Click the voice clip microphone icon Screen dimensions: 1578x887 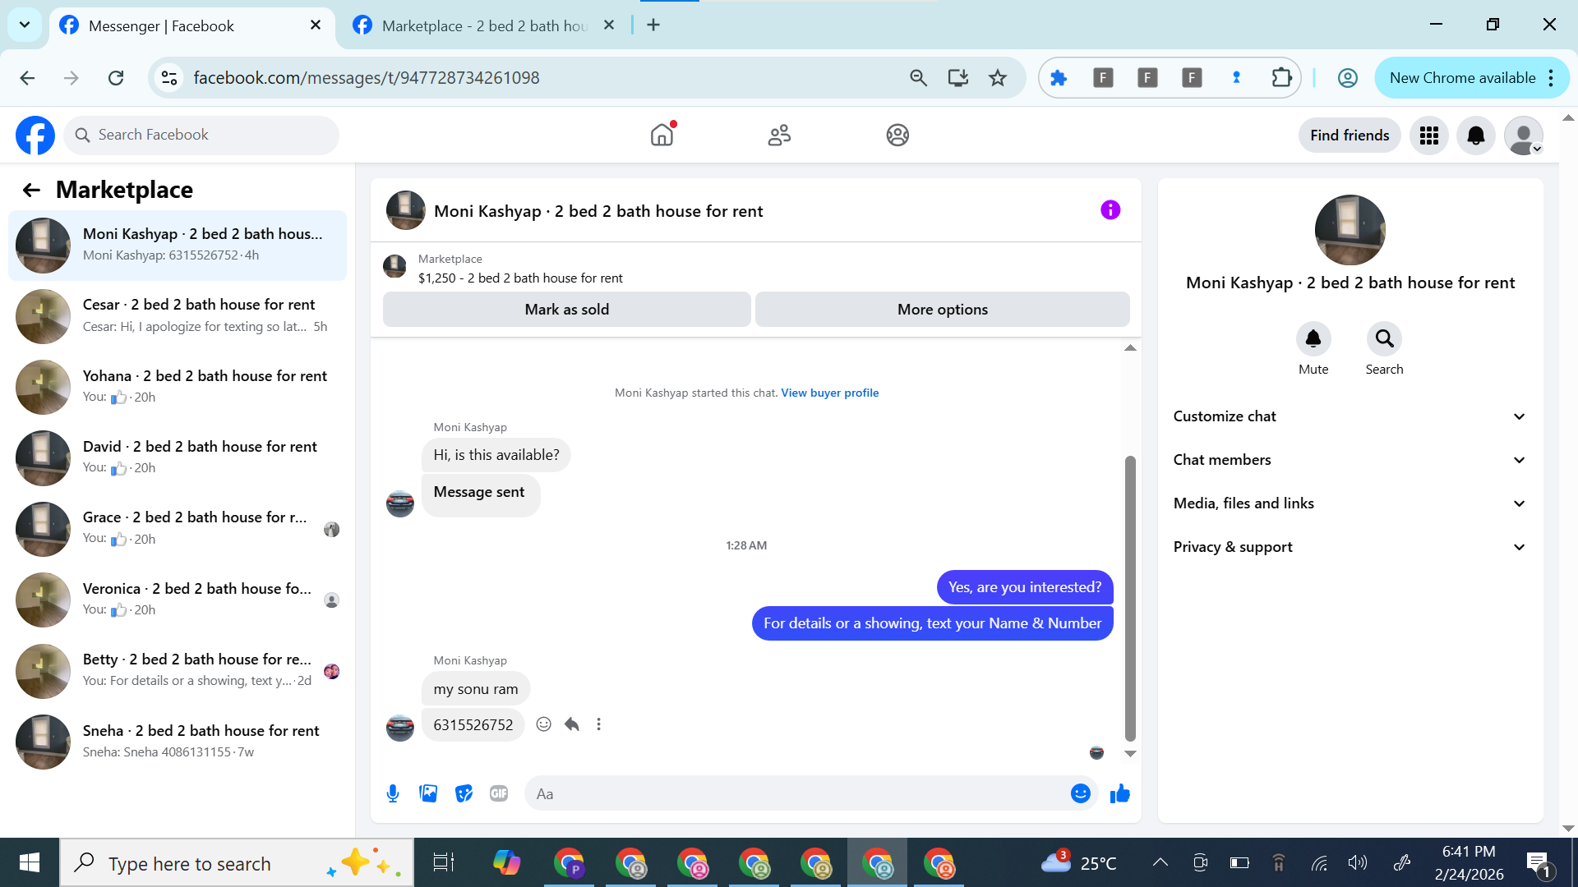393,793
